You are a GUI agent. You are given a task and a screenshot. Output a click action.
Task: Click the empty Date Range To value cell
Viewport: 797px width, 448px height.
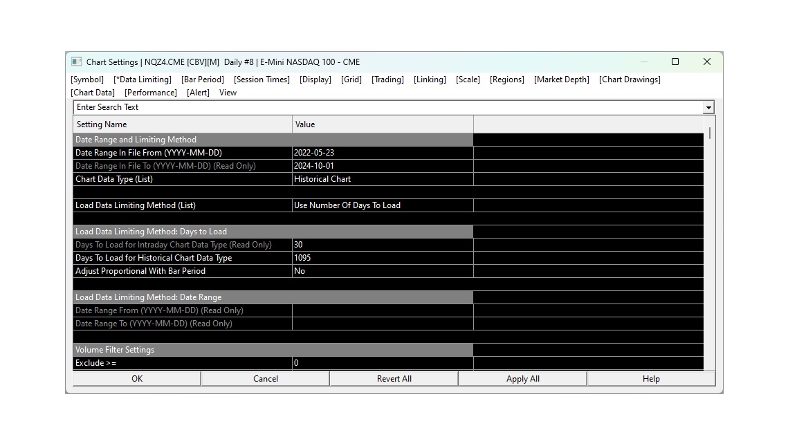(383, 324)
